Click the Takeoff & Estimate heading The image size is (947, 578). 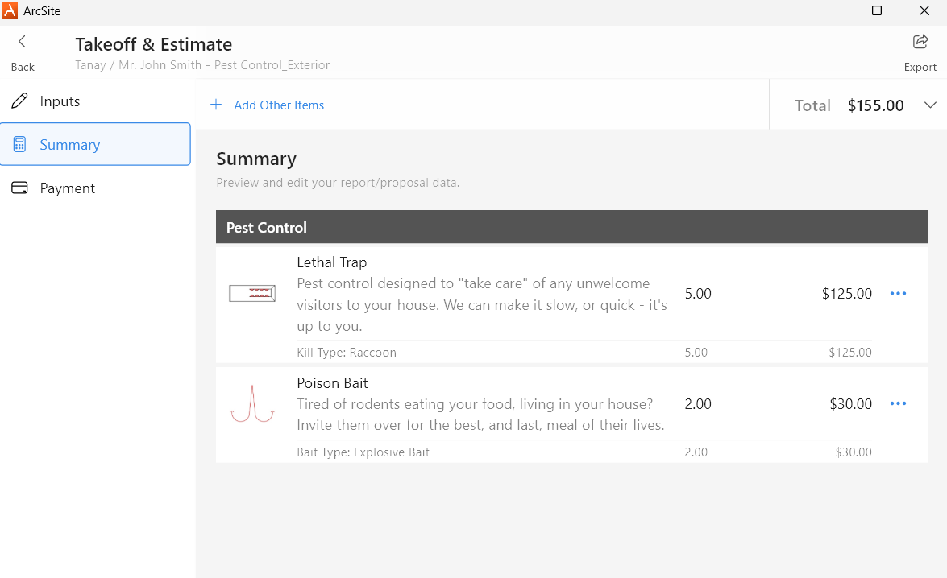pos(153,44)
